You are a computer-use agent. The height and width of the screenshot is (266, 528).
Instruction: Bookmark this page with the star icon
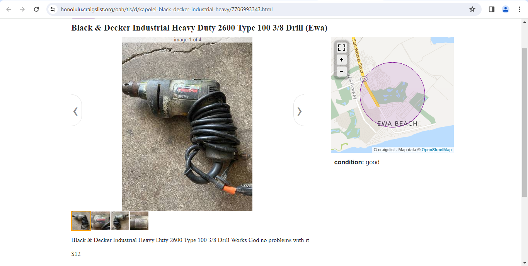point(472,9)
